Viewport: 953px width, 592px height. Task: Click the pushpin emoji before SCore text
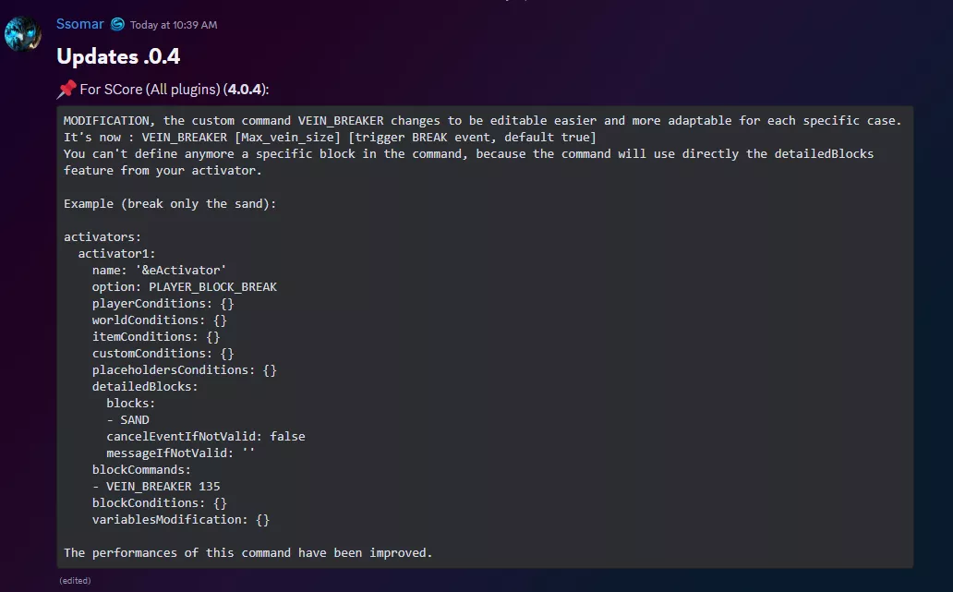(x=66, y=90)
